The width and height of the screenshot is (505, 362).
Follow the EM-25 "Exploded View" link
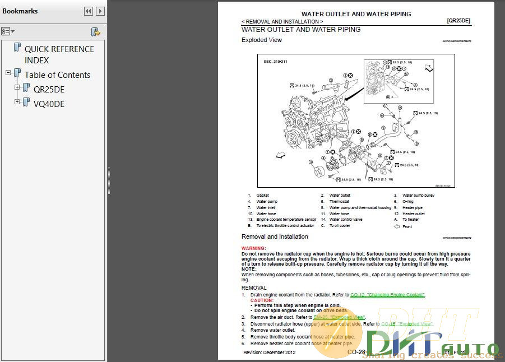coord(339,317)
